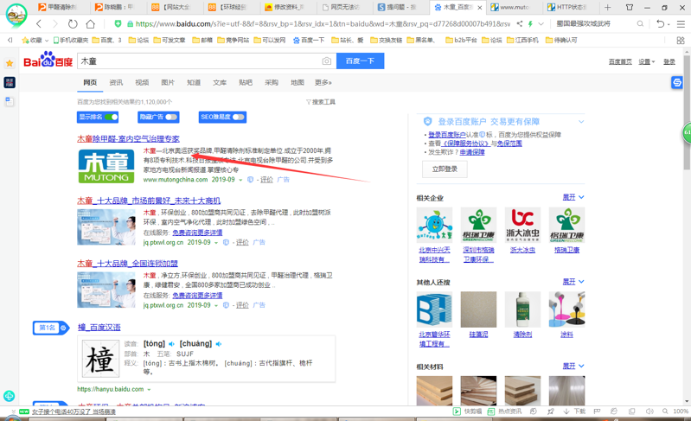Expand the 相关企业 section via 展开
Image resolution: width=691 pixels, height=421 pixels.
tap(573, 197)
